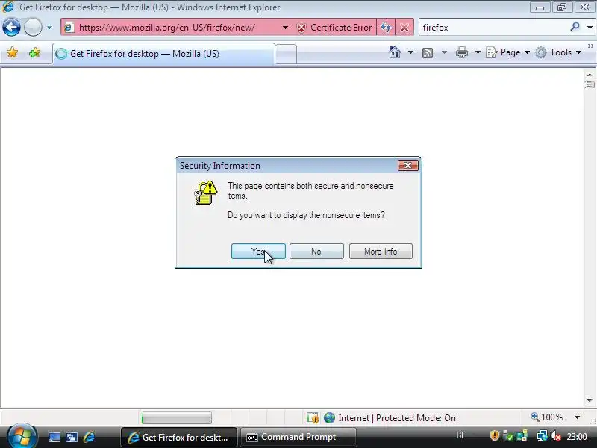Viewport: 597px width, 448px height.
Task: Click the muted volume tray icon
Action: pyautogui.click(x=556, y=436)
